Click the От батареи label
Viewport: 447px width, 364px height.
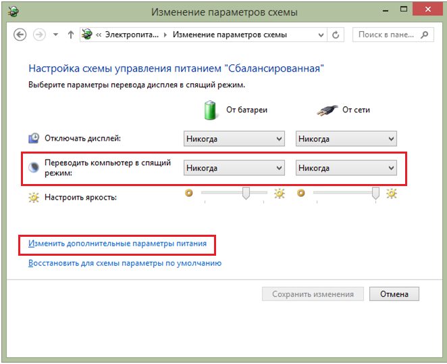point(246,110)
